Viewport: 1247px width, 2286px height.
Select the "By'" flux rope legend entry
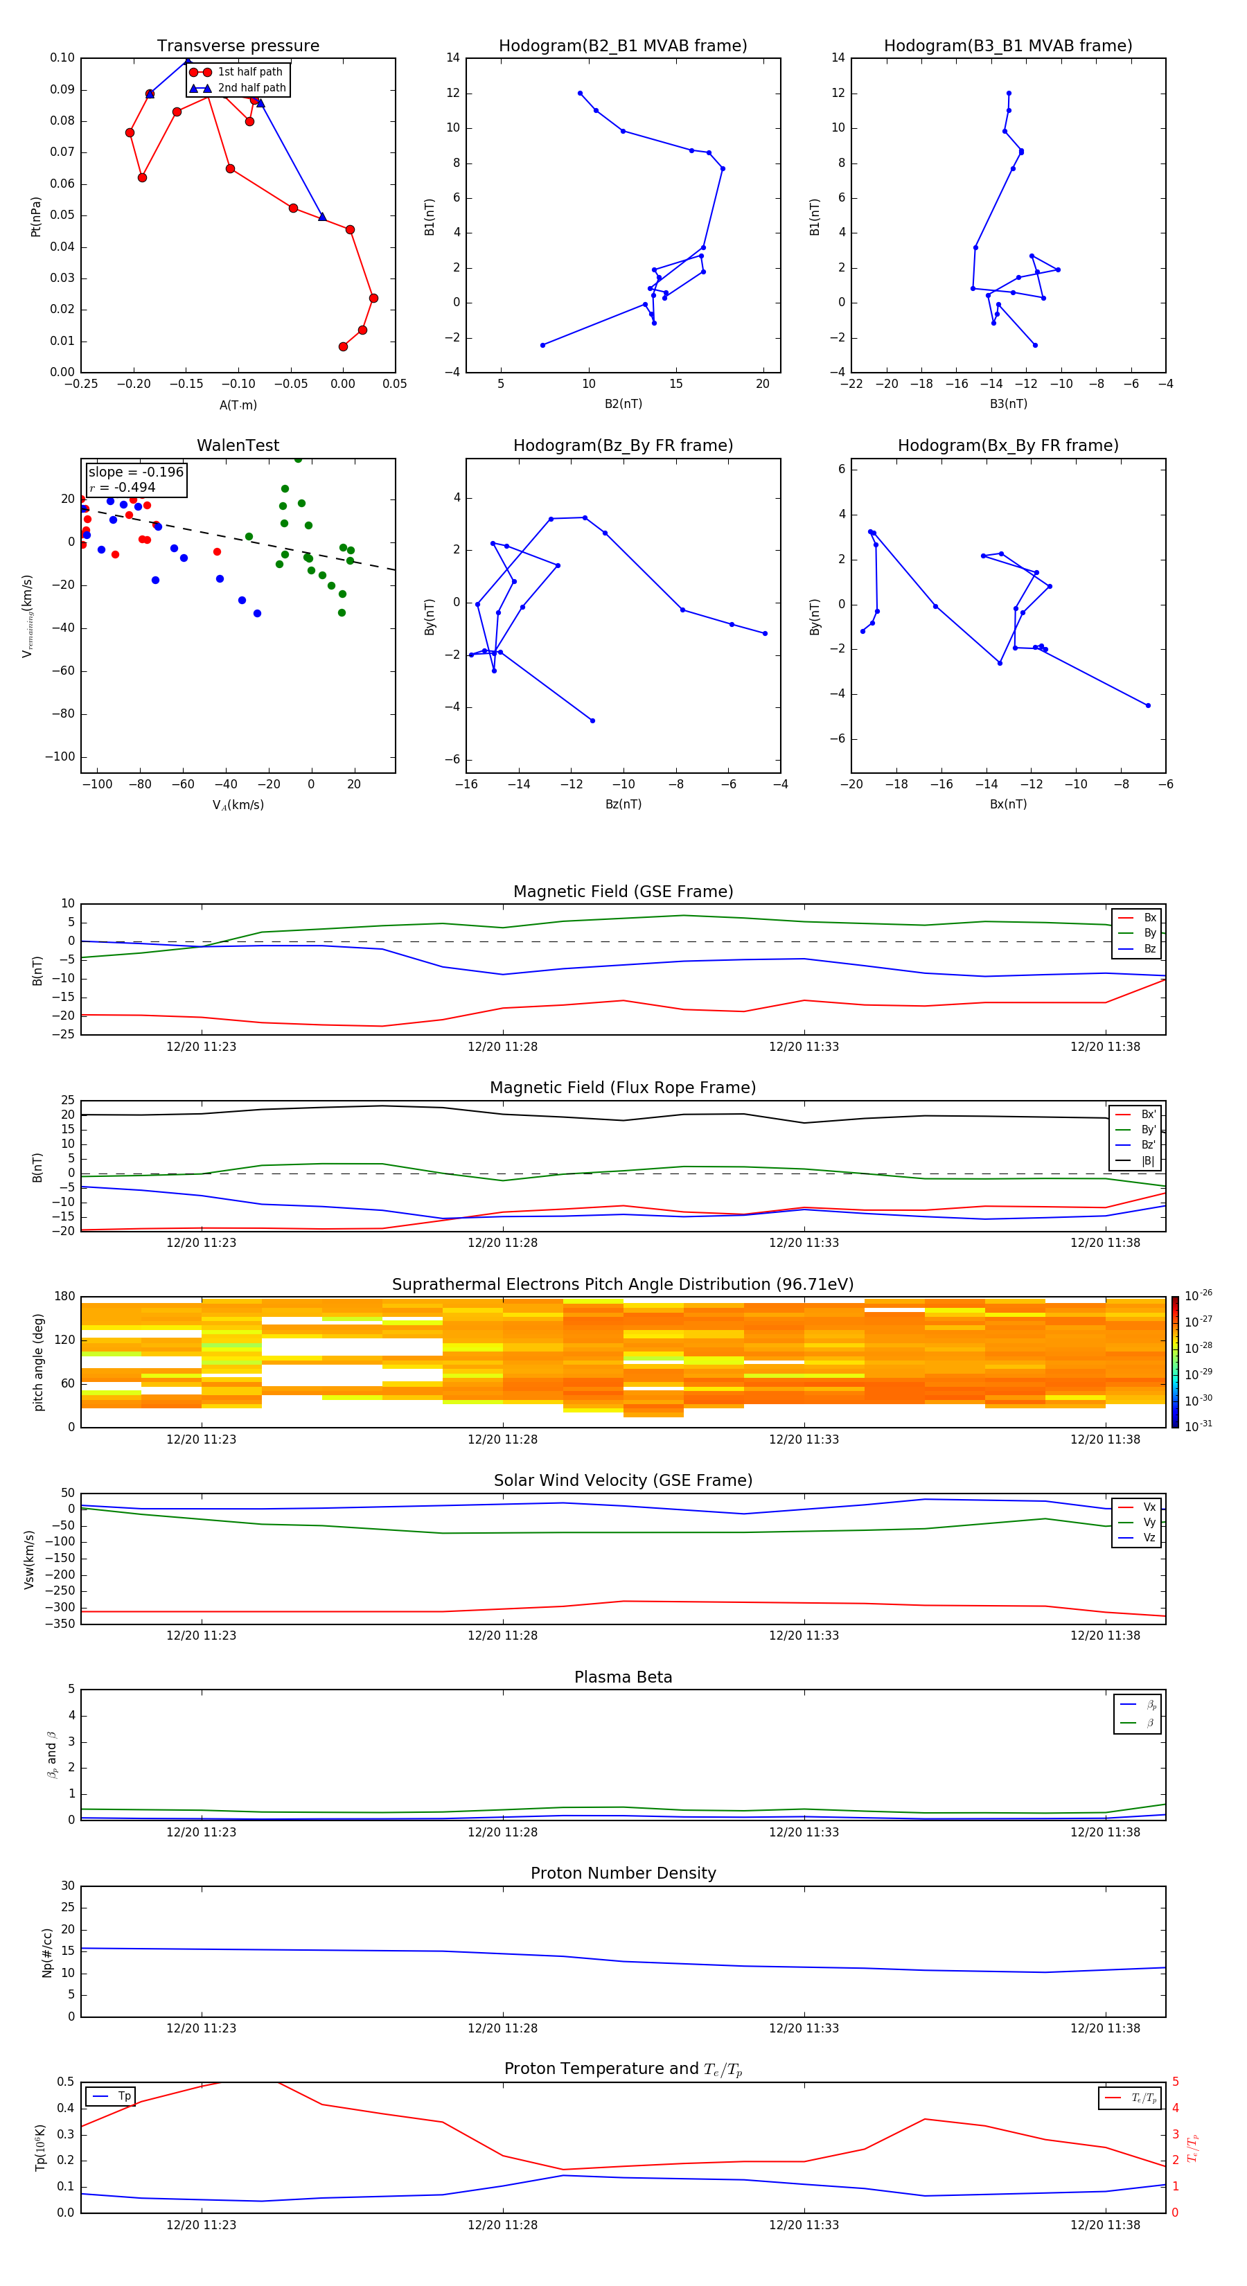pyautogui.click(x=1136, y=1130)
